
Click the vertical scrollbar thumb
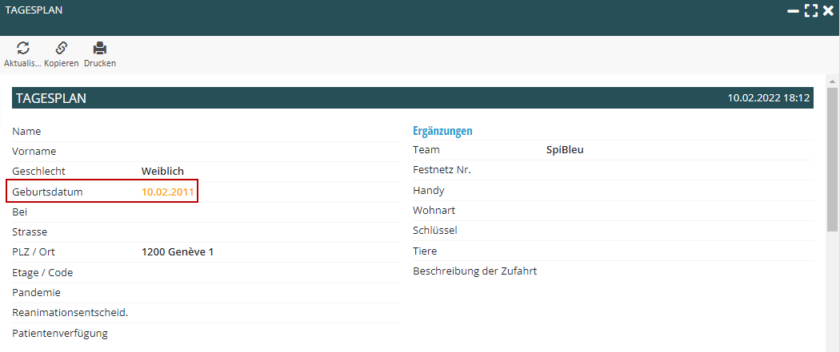click(x=833, y=160)
